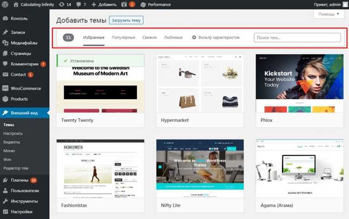349x219 pixels.
Task: Open the updates icon showing 14
Action: [61, 5]
